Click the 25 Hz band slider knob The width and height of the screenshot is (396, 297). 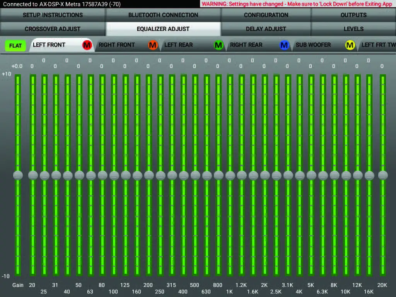(45, 175)
